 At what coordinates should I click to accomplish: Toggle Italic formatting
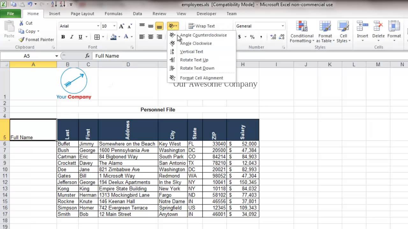(x=72, y=37)
